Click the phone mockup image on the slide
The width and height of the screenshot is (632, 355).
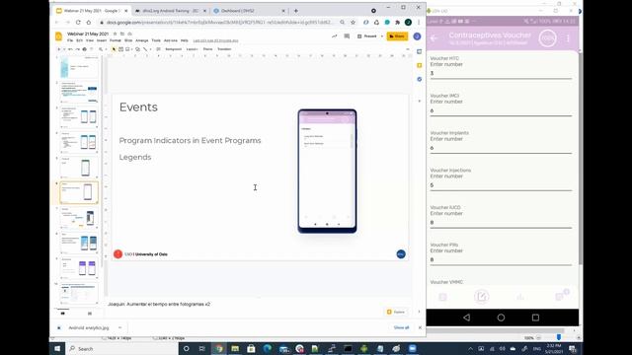(327, 171)
